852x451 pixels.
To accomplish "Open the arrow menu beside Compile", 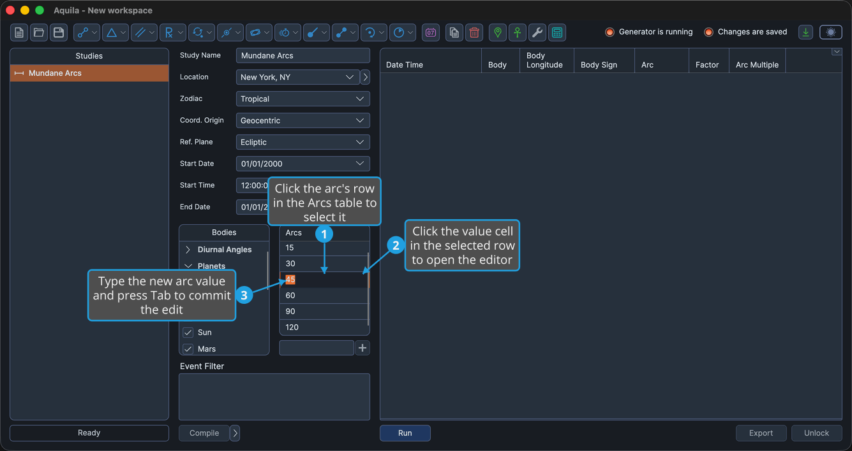I will (x=235, y=433).
